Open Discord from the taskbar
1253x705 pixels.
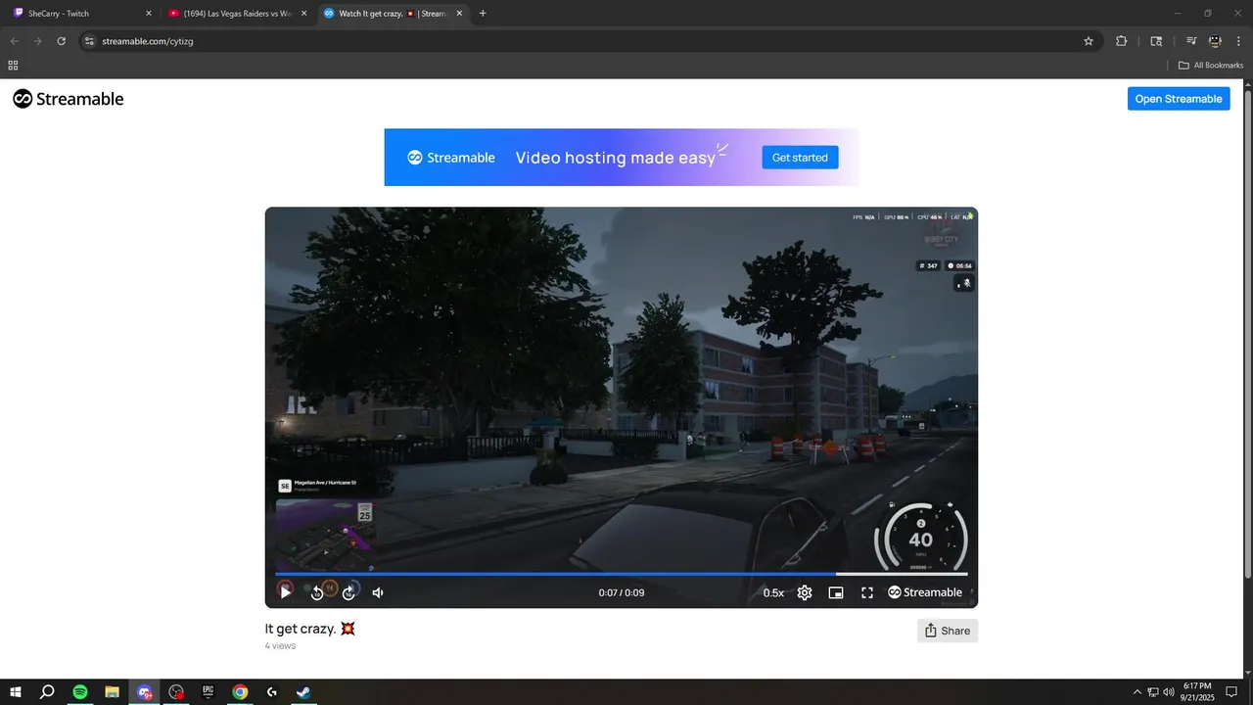(x=145, y=692)
